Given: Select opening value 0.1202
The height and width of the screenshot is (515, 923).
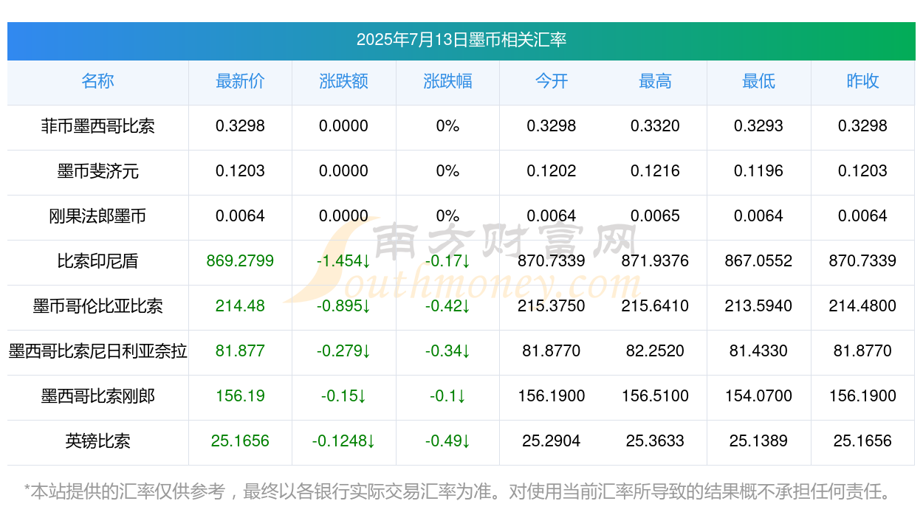Looking at the screenshot, I should click(552, 171).
